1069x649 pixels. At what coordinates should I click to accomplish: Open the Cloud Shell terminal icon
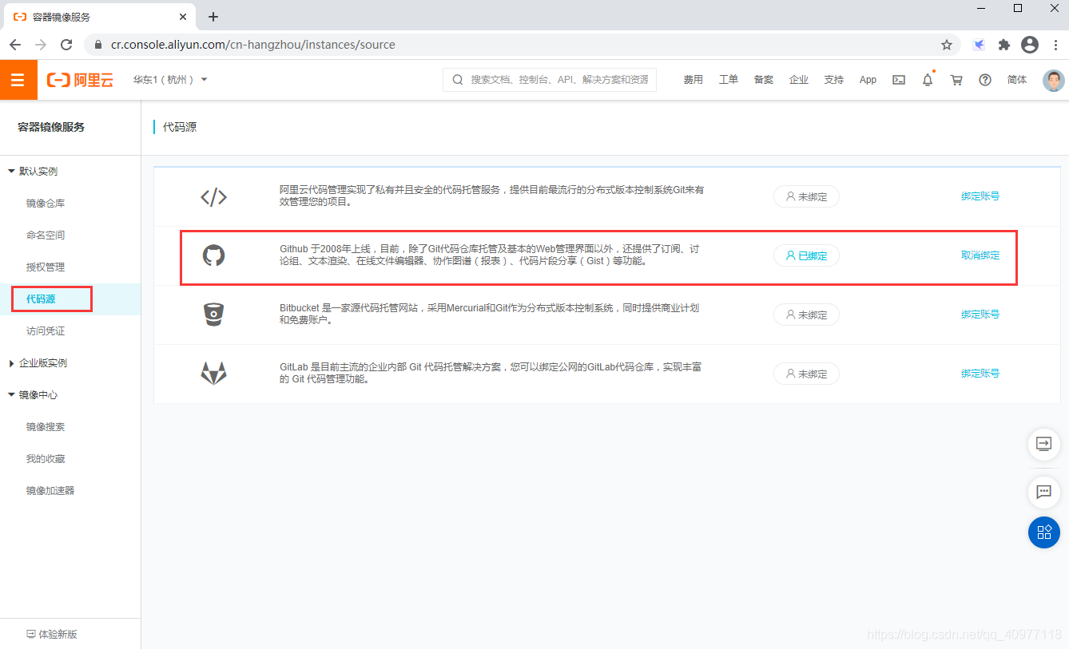[x=899, y=80]
